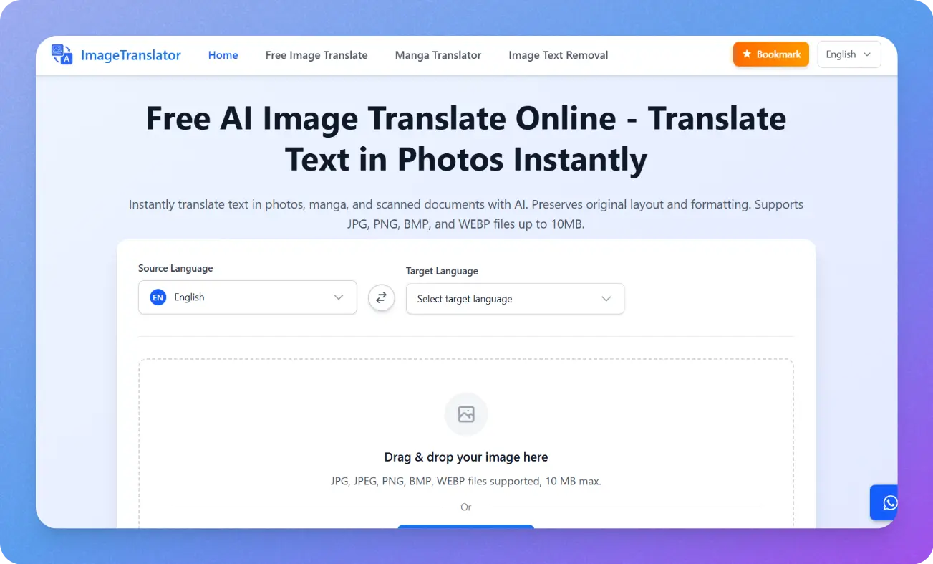The width and height of the screenshot is (933, 564).
Task: Click the blue upload button below Or
Action: click(x=466, y=527)
